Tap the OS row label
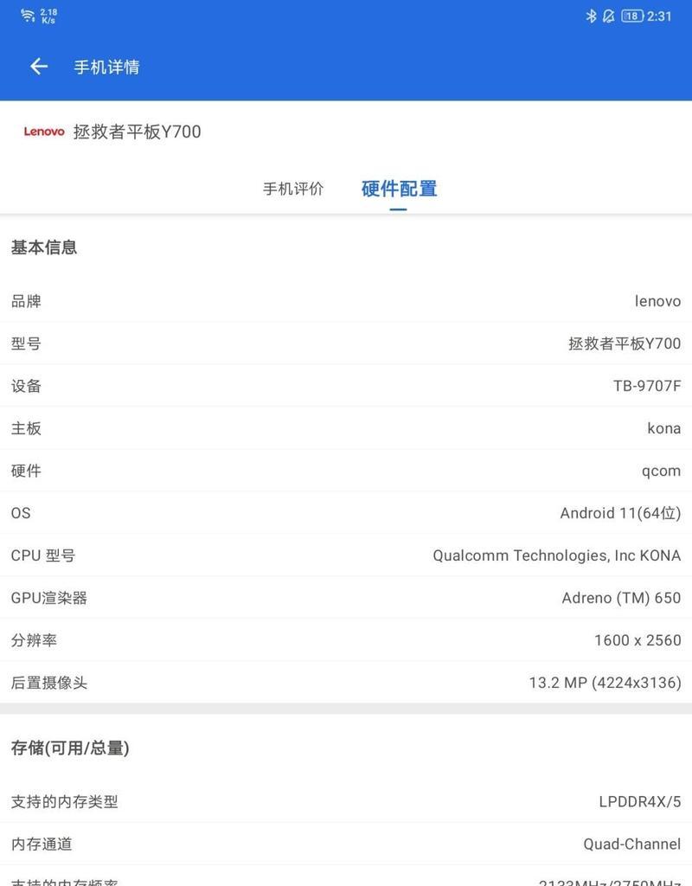Viewport: 692px width, 886px height. pyautogui.click(x=21, y=513)
